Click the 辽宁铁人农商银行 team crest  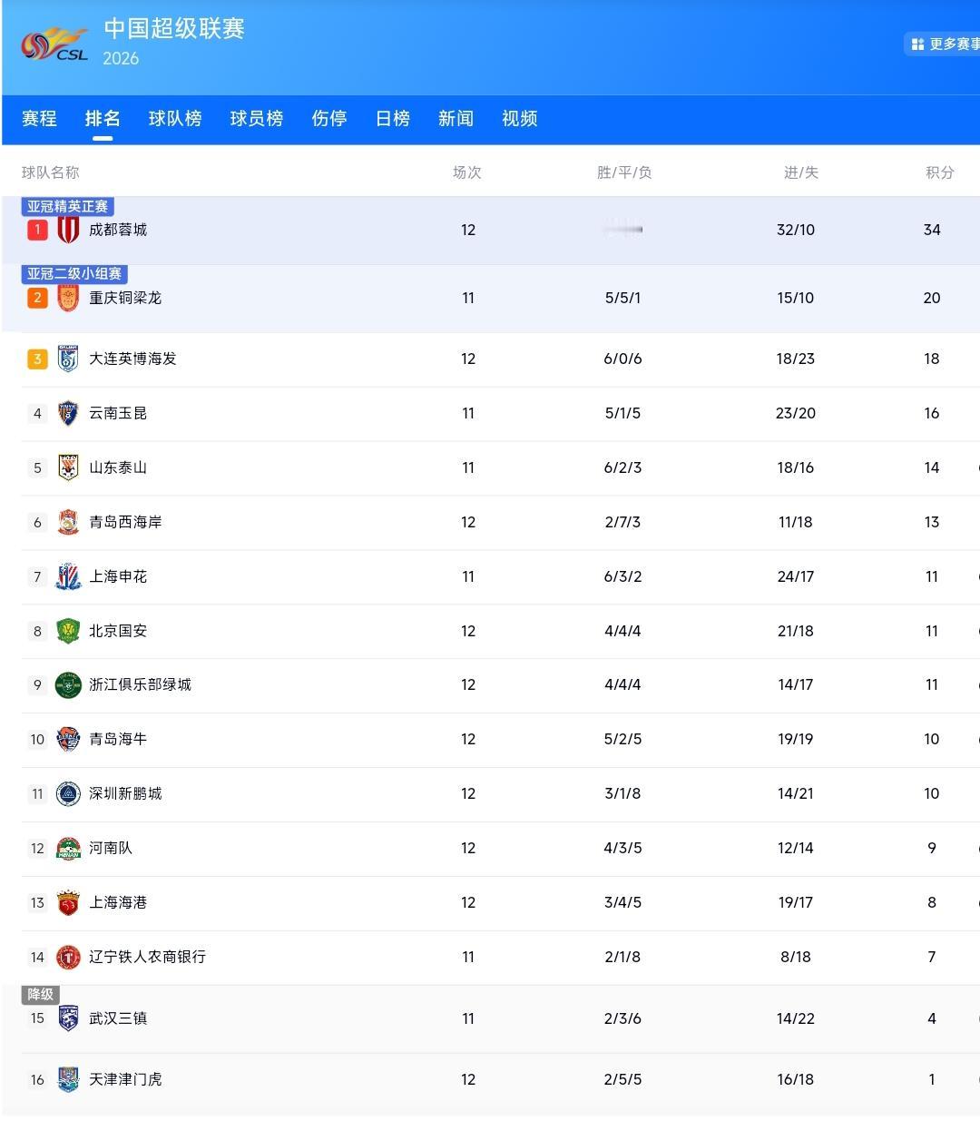tap(68, 957)
